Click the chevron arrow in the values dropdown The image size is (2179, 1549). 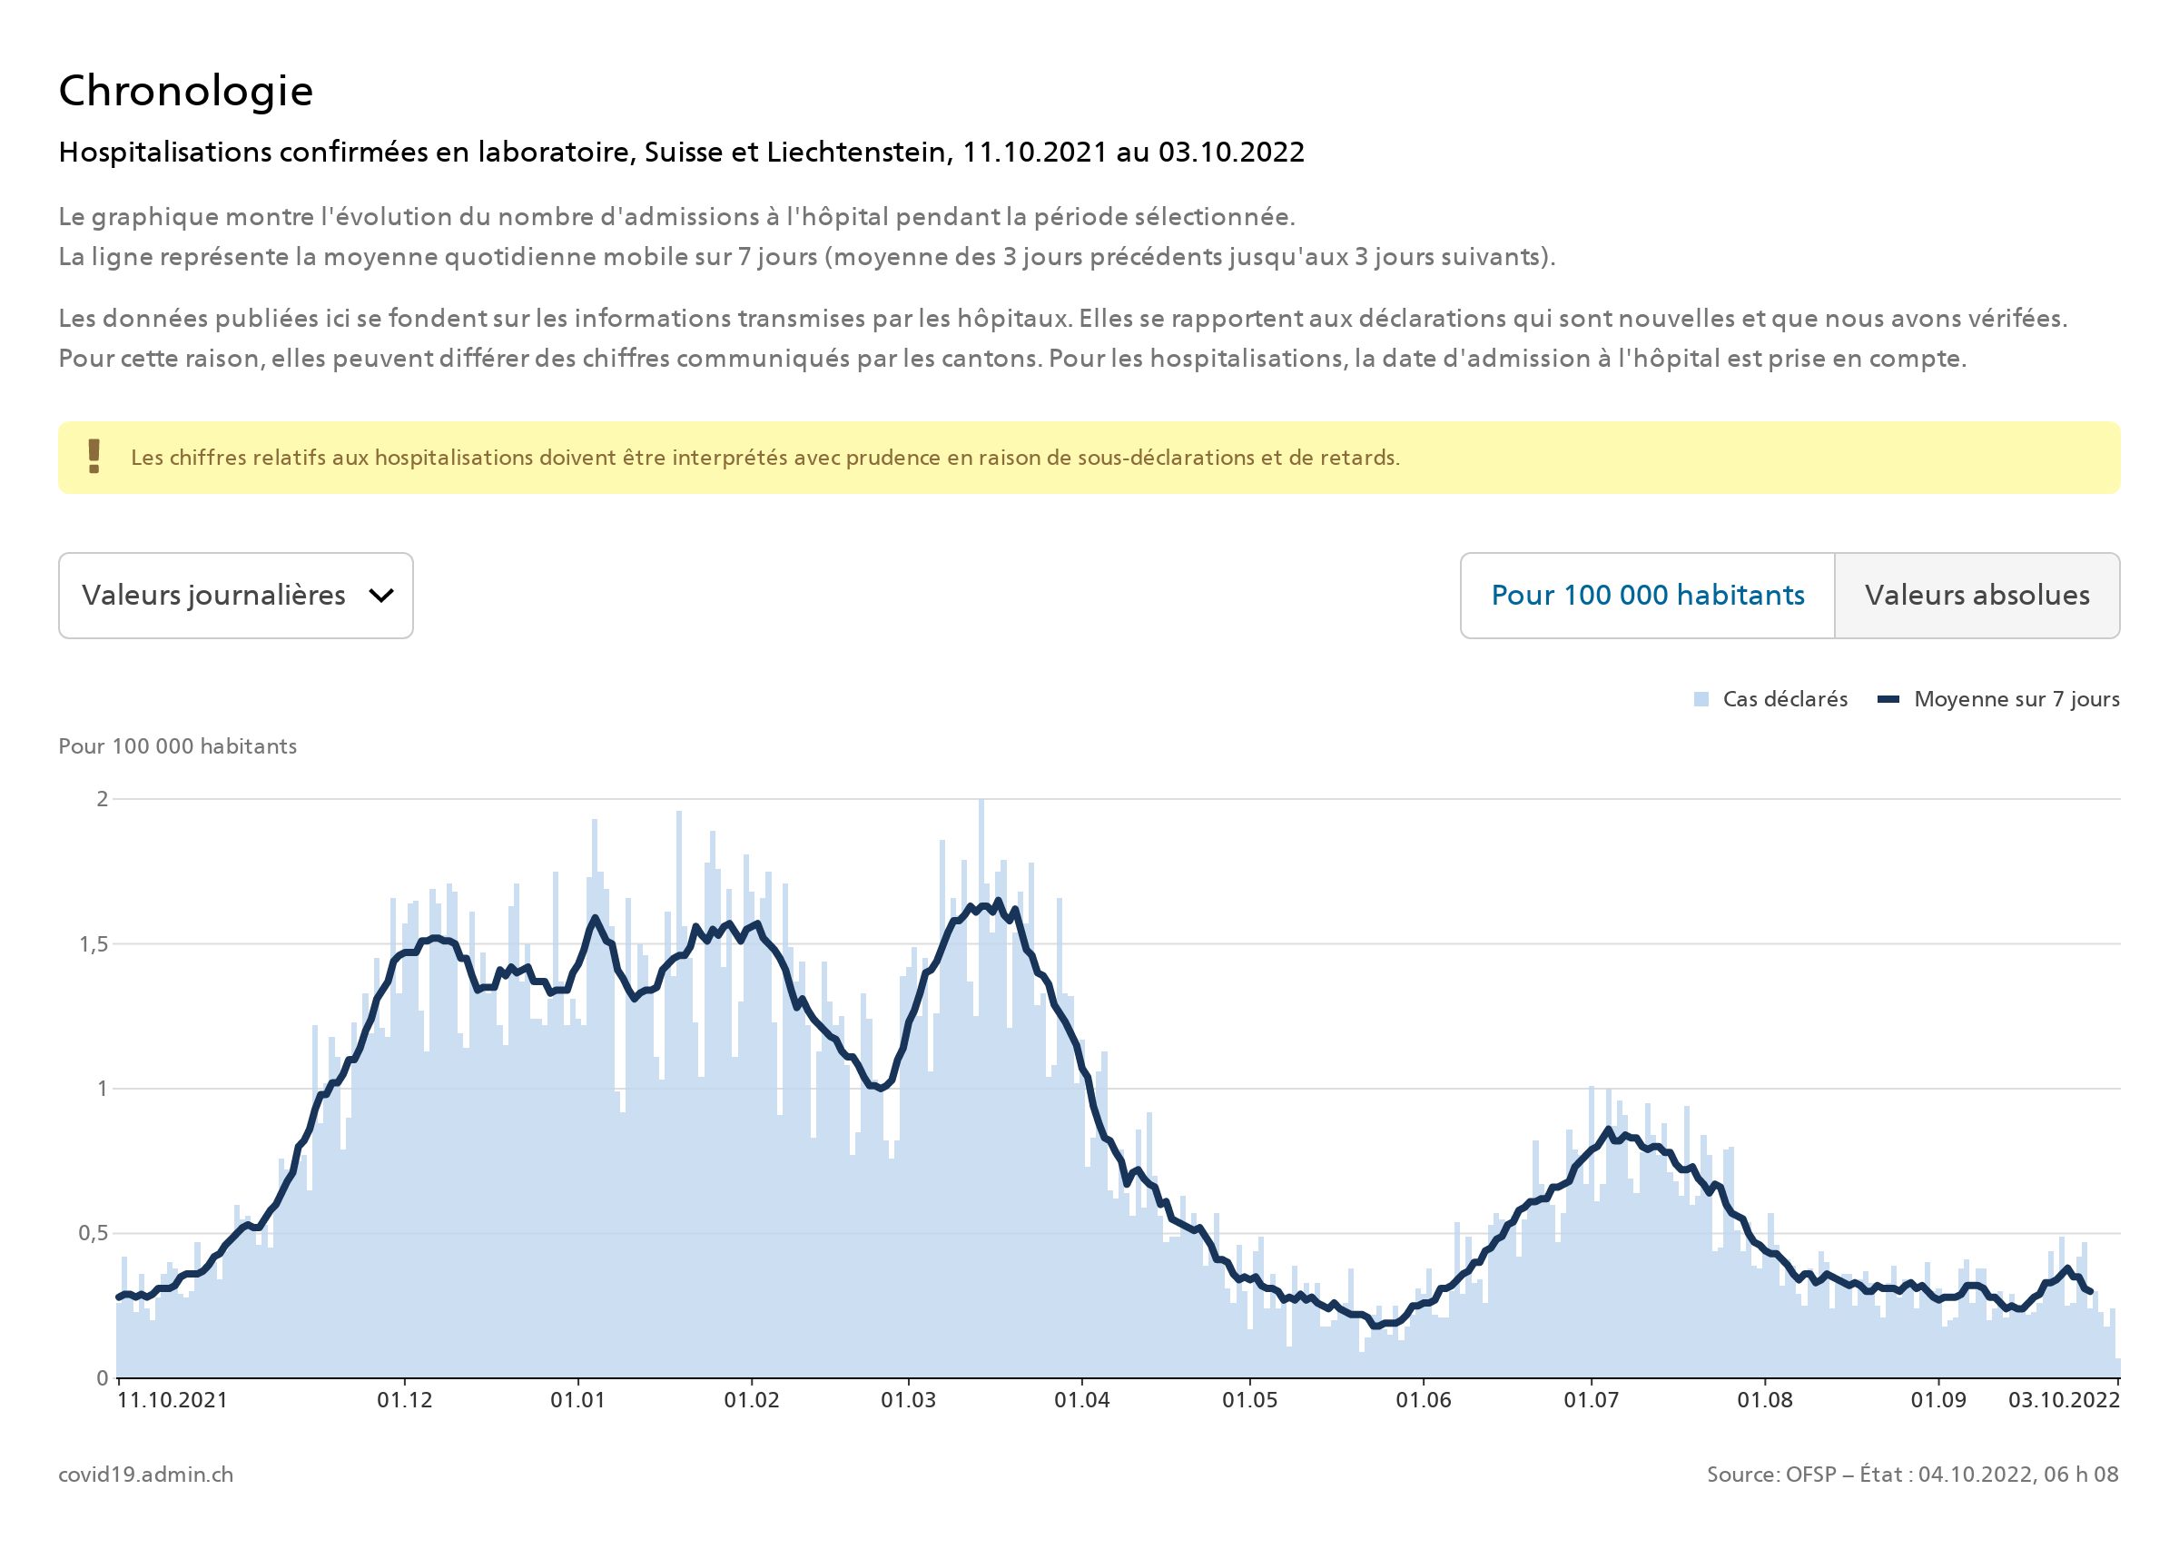click(x=380, y=597)
